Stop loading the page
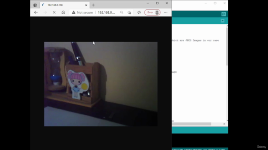Screen dimensions: 268x150 coord(54,12)
